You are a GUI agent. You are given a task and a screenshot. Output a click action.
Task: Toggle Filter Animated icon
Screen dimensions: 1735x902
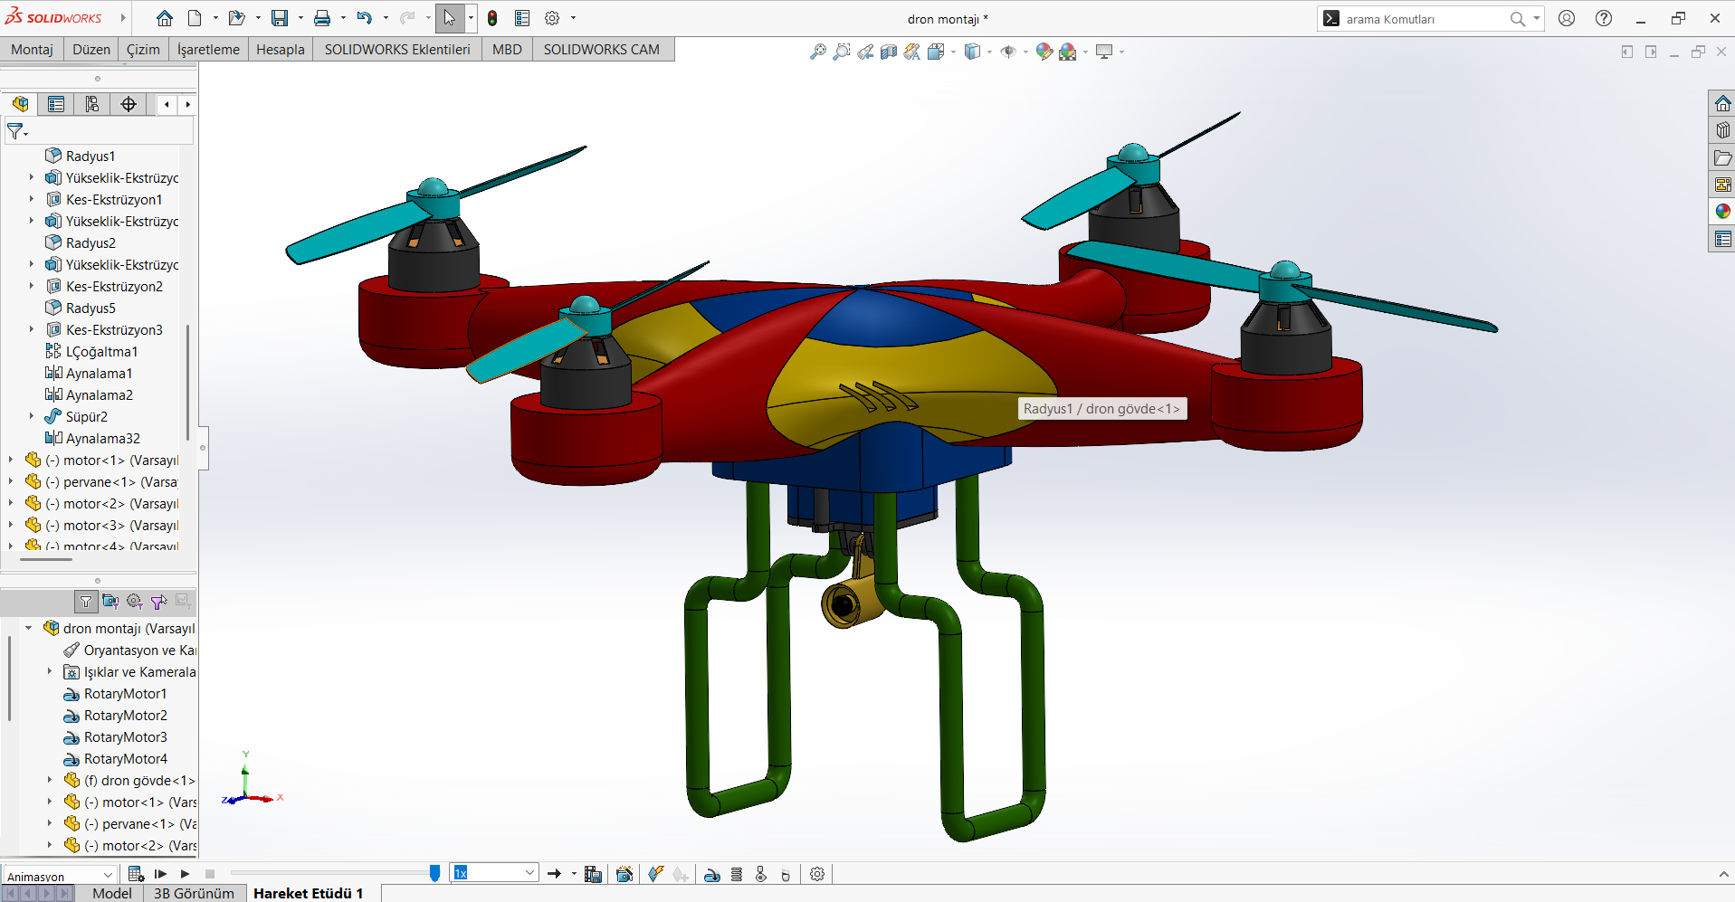pos(110,602)
